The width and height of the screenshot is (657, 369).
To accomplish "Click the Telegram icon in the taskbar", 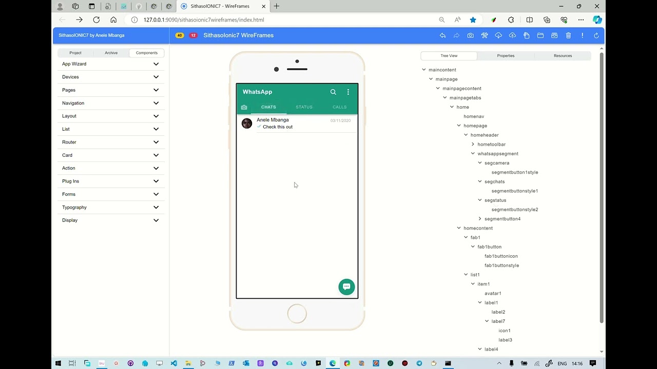I will 419,363.
